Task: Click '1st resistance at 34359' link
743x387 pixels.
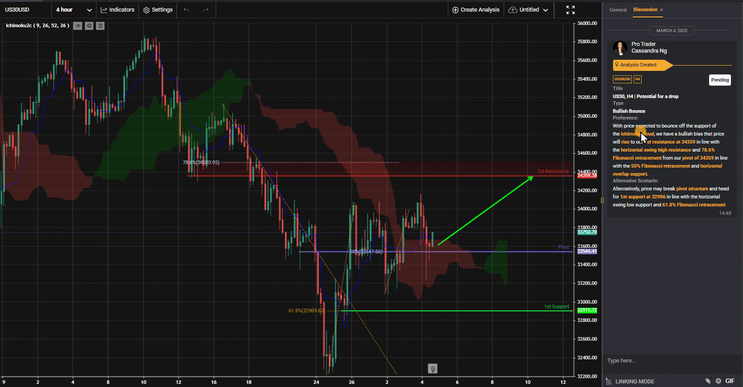Action: [669, 142]
